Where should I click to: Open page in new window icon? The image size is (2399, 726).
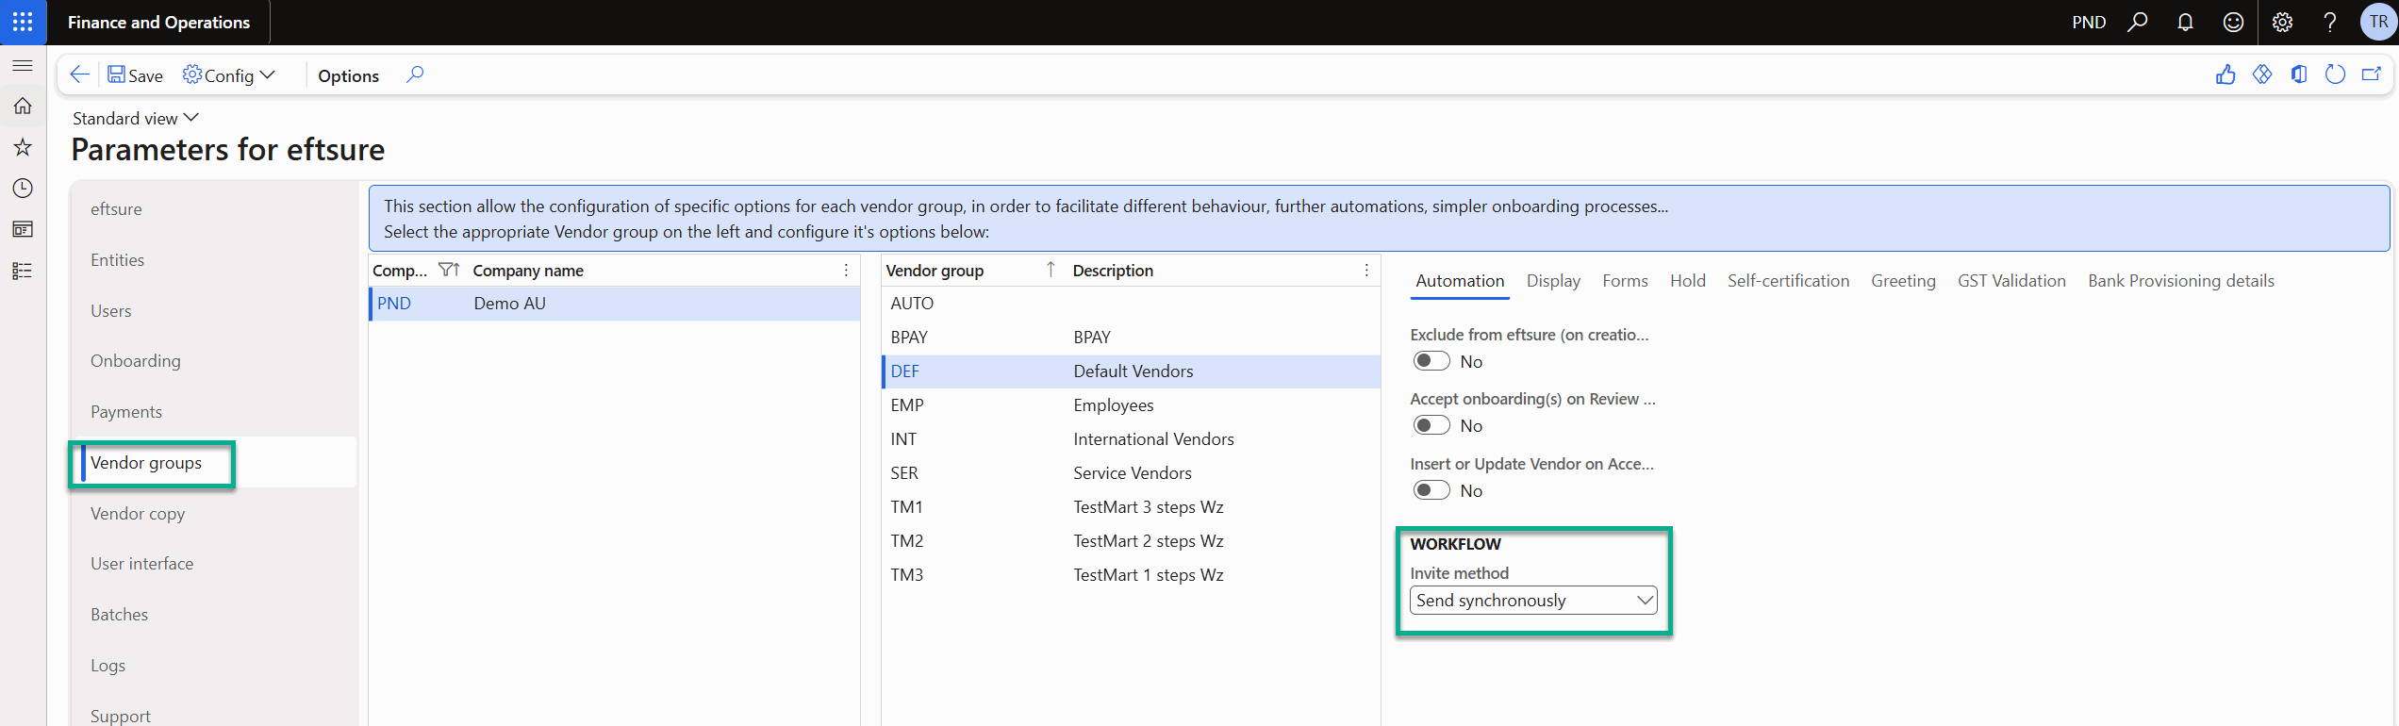point(2372,74)
